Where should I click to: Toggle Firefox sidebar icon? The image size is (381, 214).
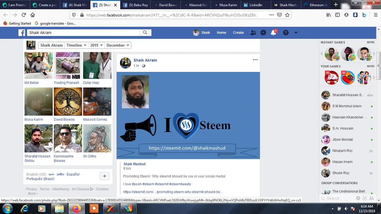click(x=337, y=15)
